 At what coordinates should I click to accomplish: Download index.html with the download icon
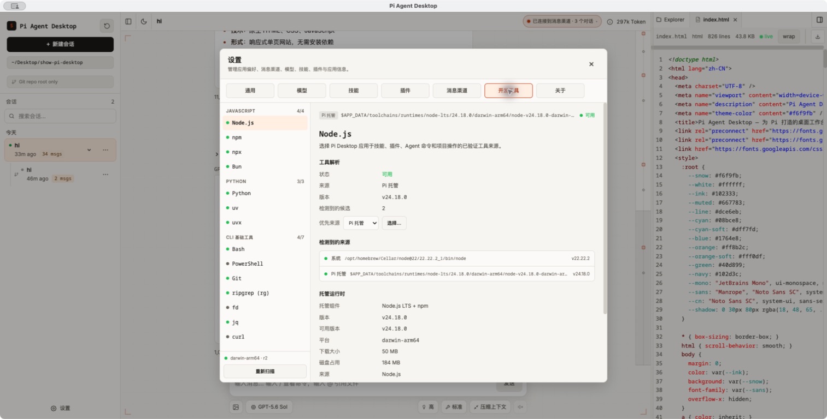(x=817, y=37)
